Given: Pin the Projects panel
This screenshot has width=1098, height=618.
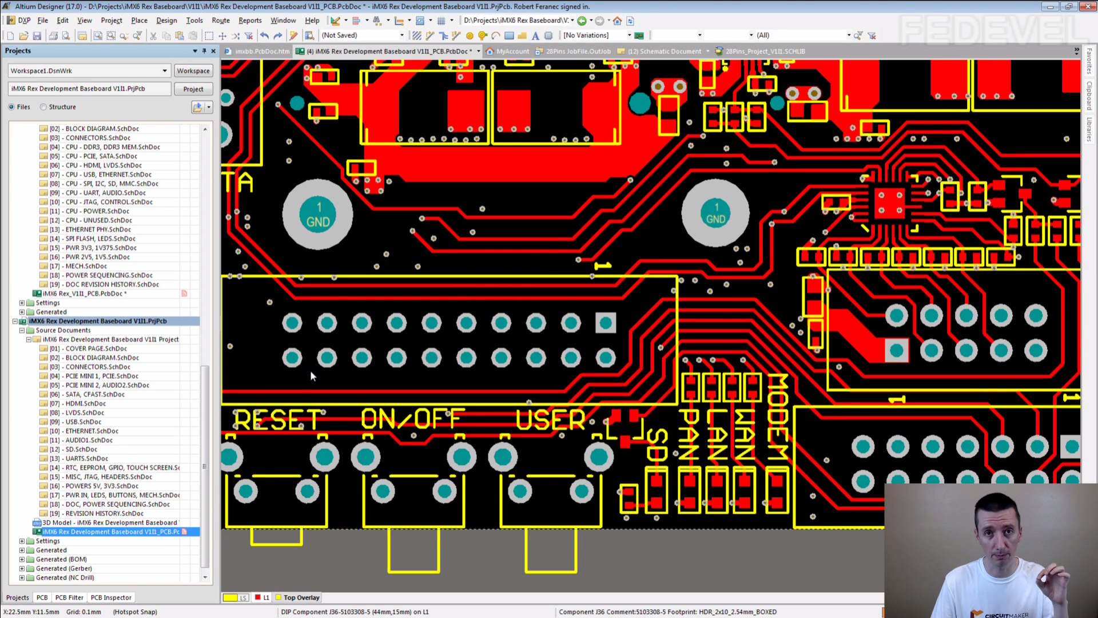Looking at the screenshot, I should [x=204, y=51].
